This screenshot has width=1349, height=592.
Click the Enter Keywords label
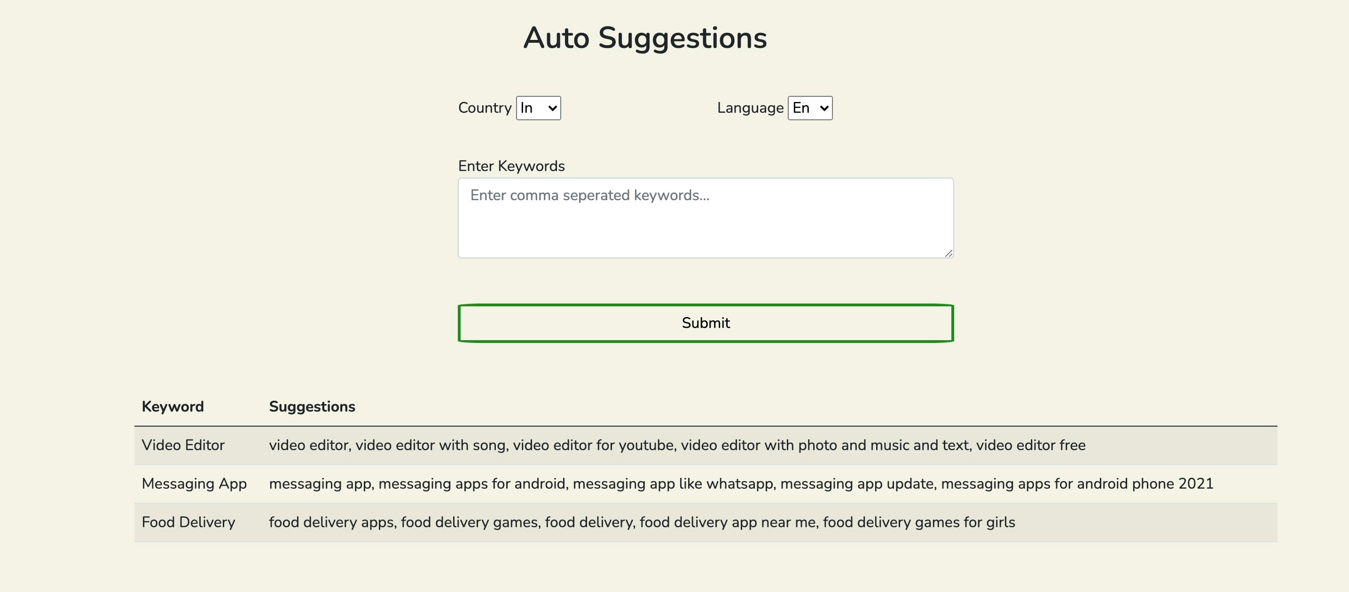(x=511, y=165)
